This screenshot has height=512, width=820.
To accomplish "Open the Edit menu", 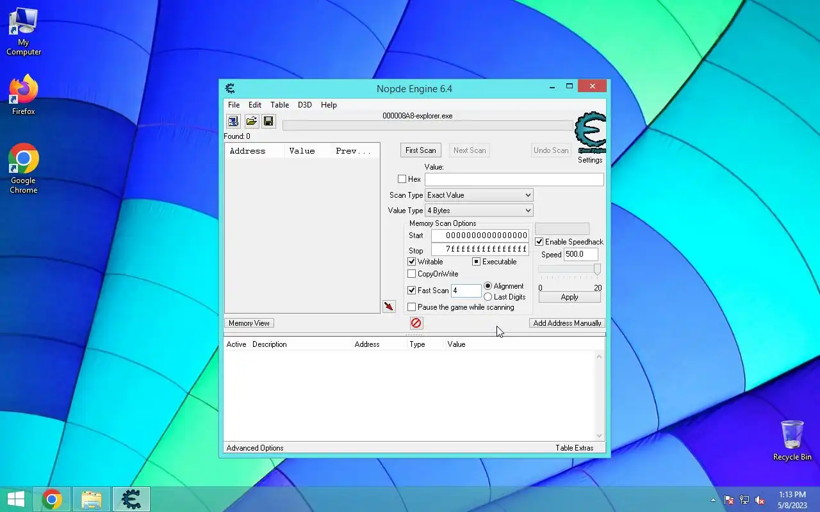I will [x=255, y=105].
